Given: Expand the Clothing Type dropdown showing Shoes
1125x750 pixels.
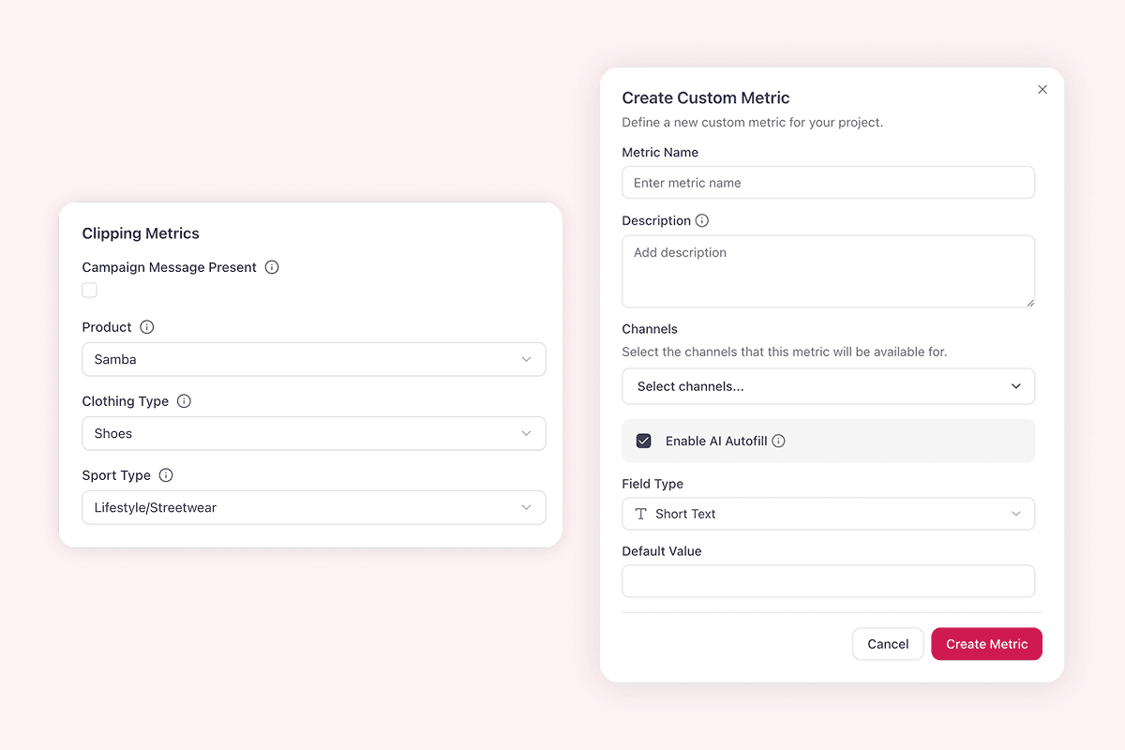Looking at the screenshot, I should point(313,433).
